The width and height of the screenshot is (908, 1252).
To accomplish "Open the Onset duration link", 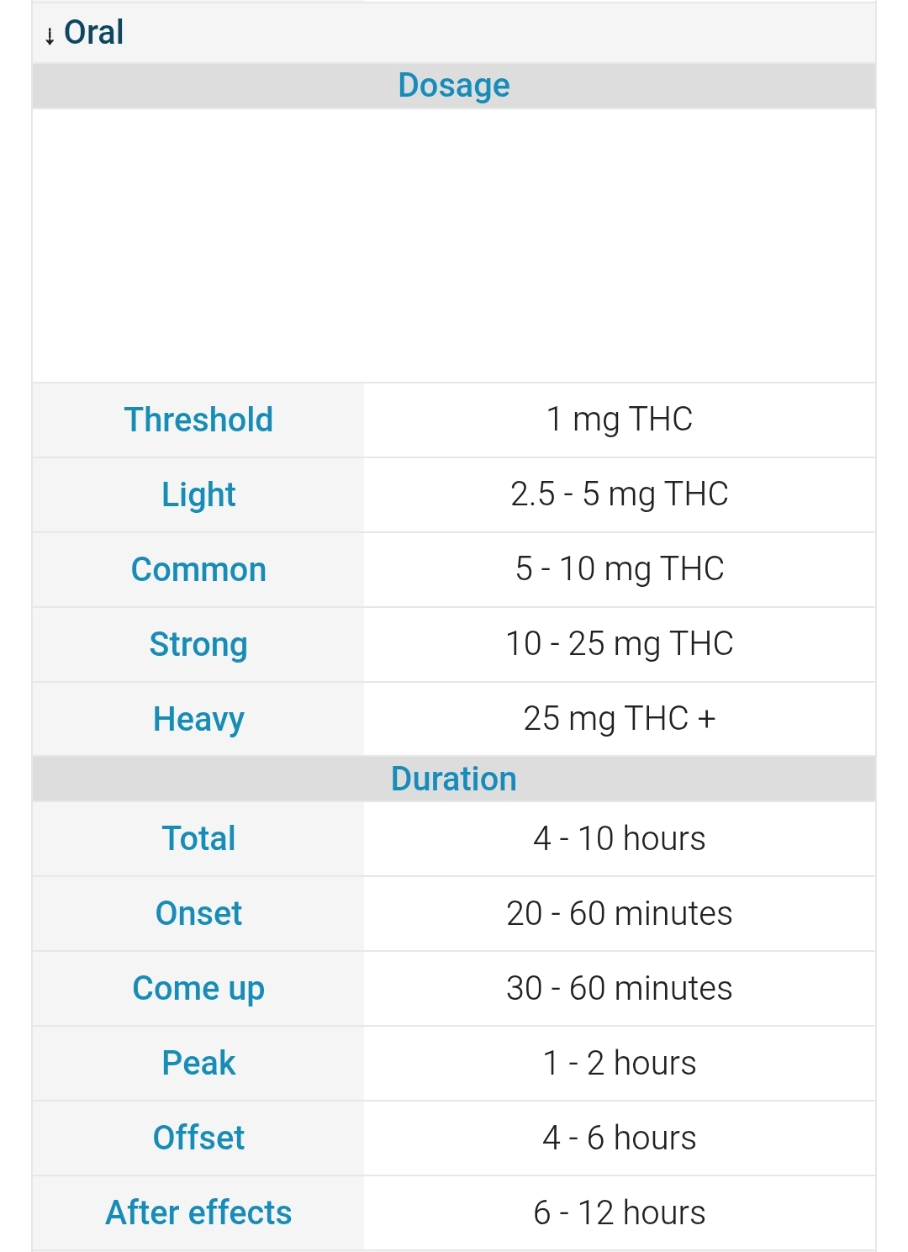I will pyautogui.click(x=198, y=913).
